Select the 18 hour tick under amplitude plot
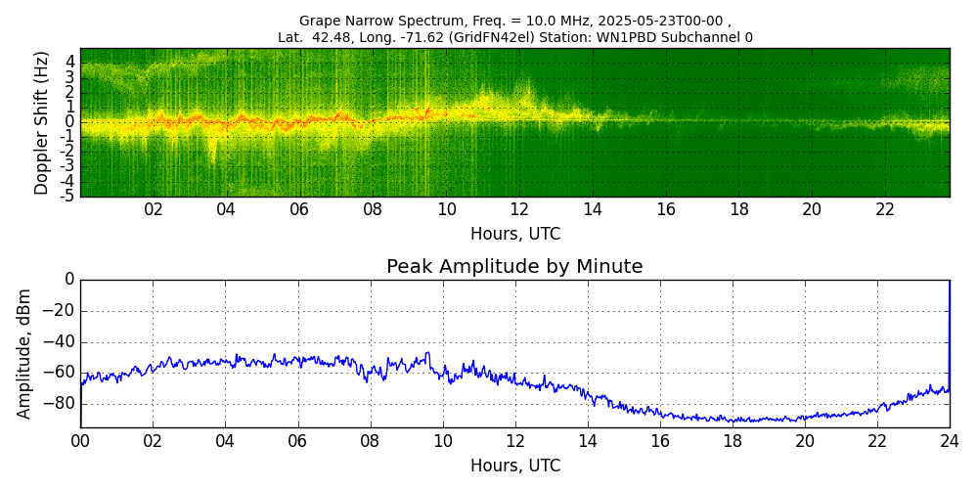 click(x=733, y=441)
